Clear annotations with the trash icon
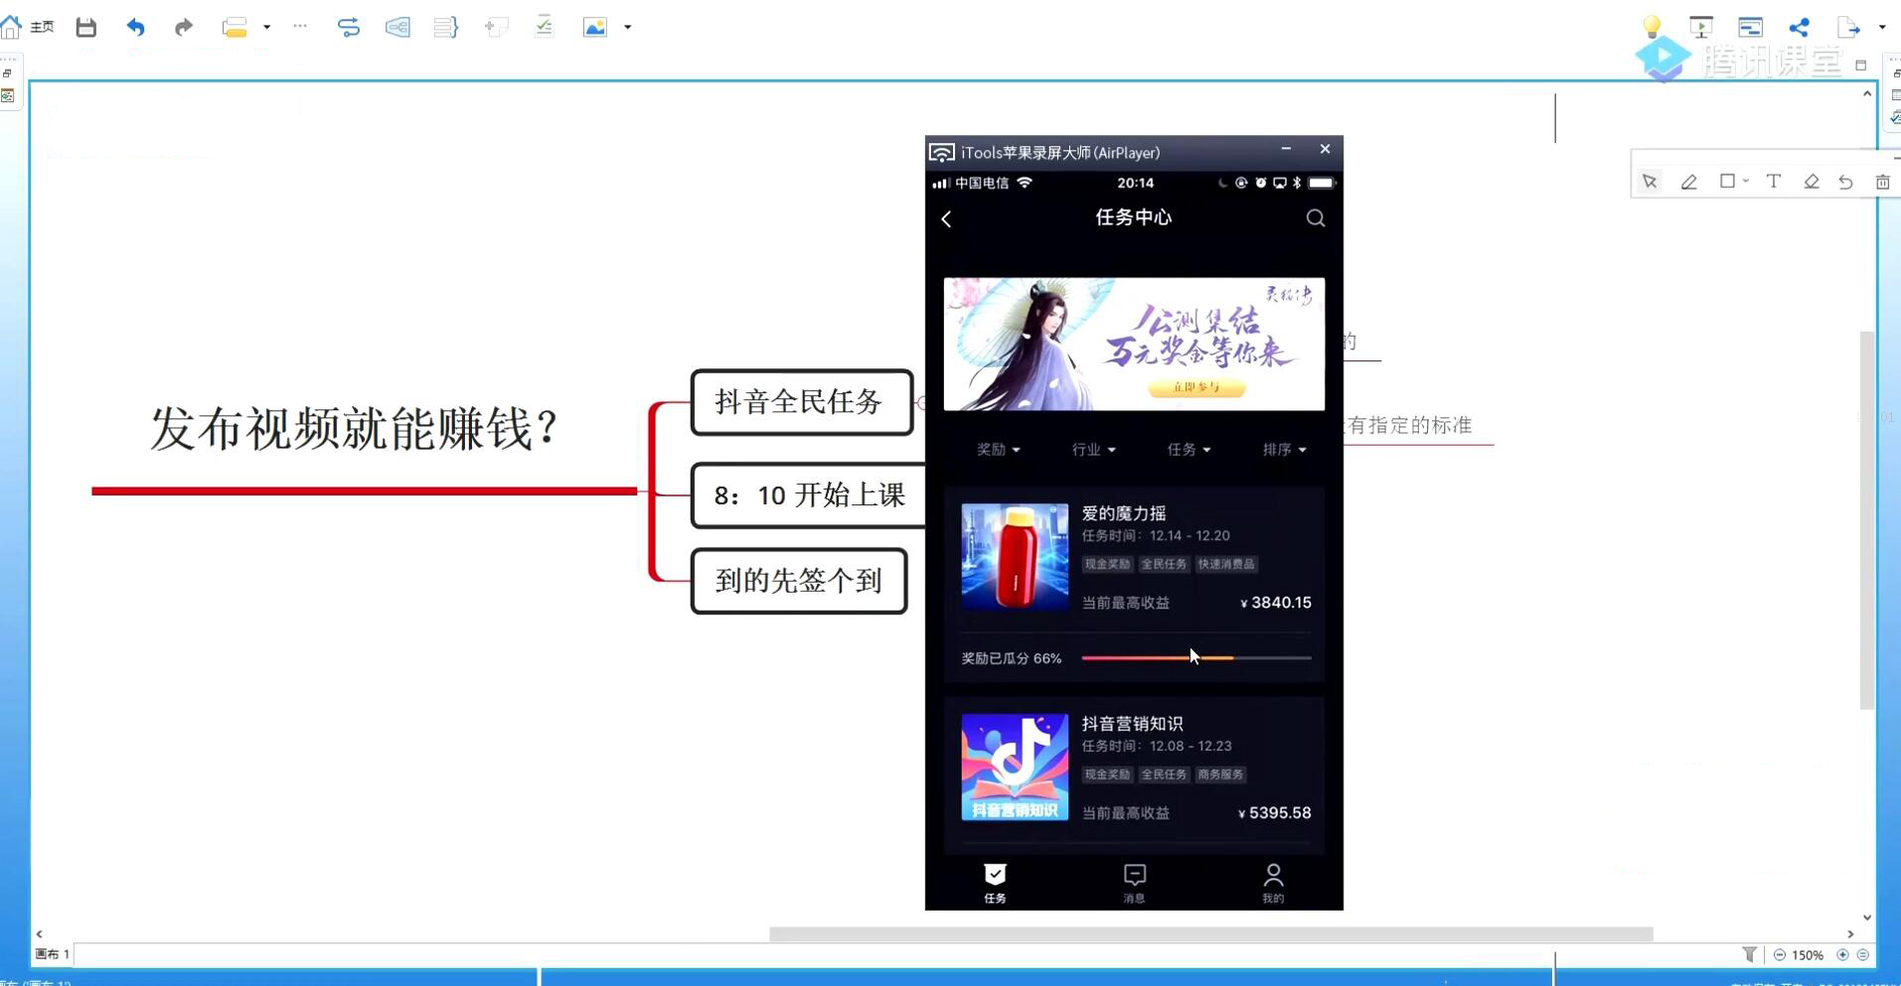The width and height of the screenshot is (1901, 986). click(1882, 182)
